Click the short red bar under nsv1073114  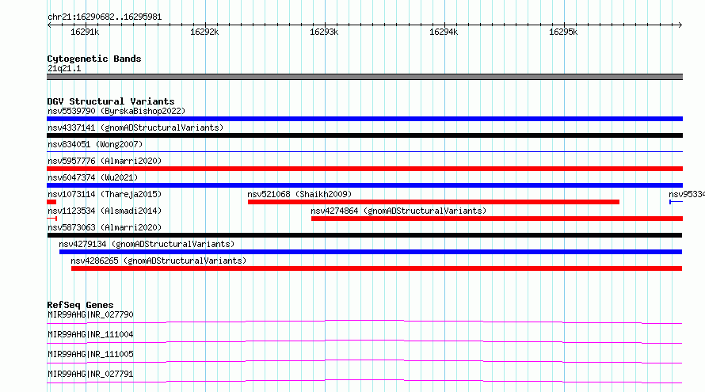pos(51,202)
